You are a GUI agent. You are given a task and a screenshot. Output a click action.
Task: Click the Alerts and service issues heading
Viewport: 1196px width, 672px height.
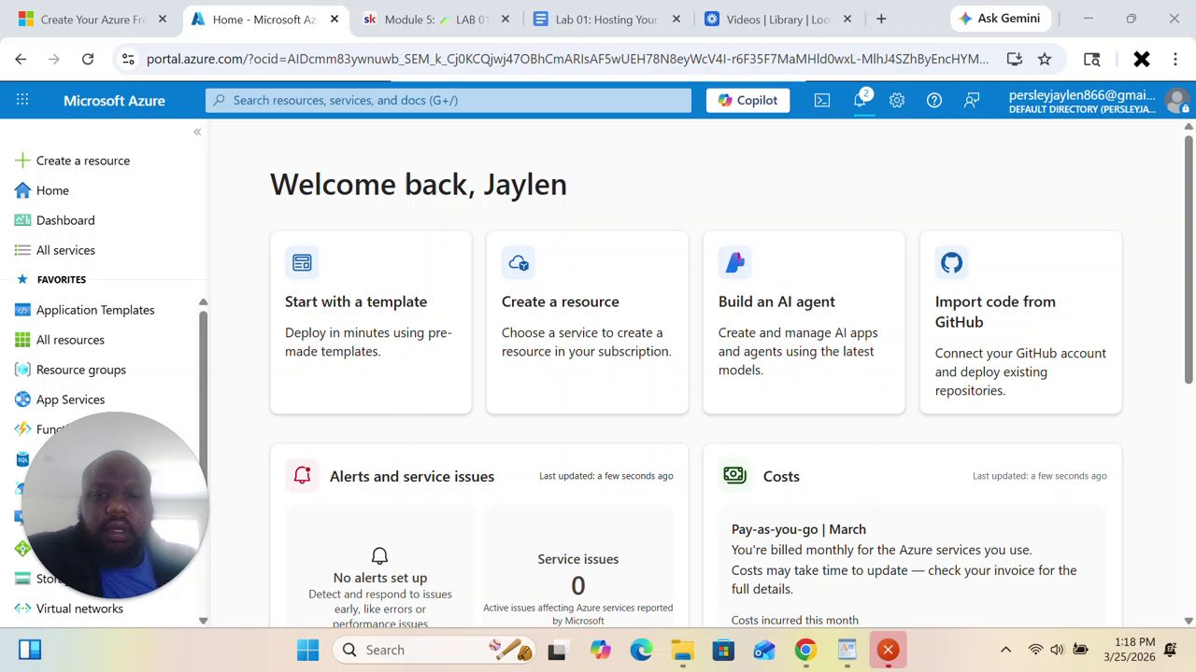[x=412, y=476]
